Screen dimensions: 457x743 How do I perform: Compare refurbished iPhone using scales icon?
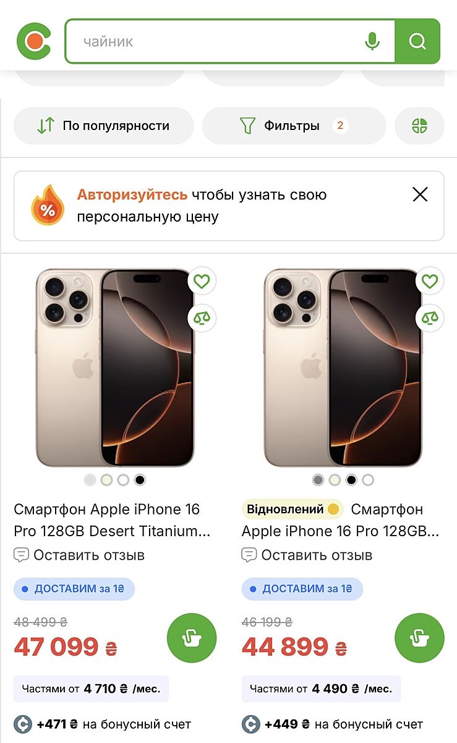430,318
